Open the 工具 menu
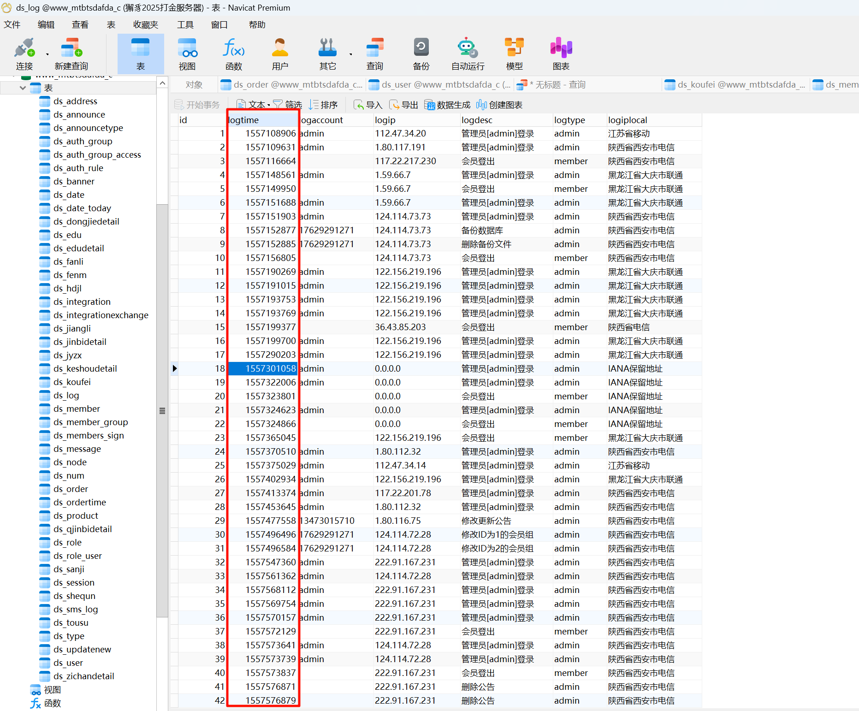 (x=185, y=25)
